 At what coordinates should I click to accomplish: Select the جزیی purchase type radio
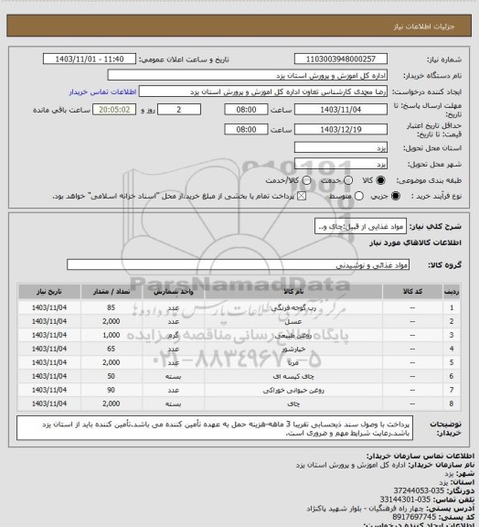[396, 196]
